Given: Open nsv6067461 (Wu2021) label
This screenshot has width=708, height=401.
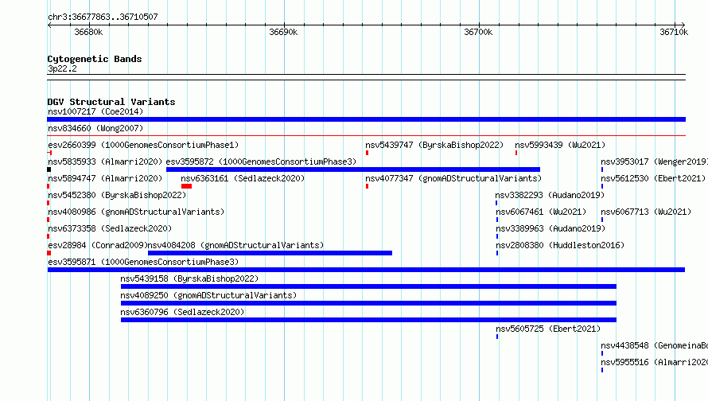Looking at the screenshot, I should [541, 212].
